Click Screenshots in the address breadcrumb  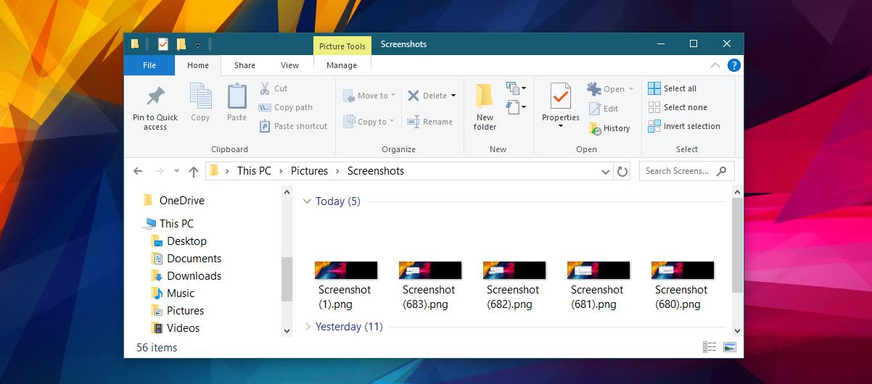(376, 171)
